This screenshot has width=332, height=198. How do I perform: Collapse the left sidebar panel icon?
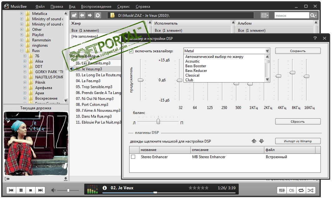(x=7, y=179)
